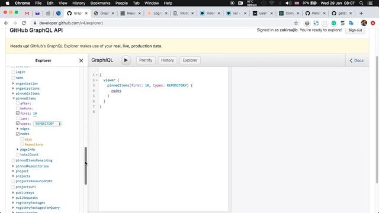This screenshot has height=213, width=379.
Task: Check the pinnedItemsRemaining checkbox
Action: (x=13, y=160)
